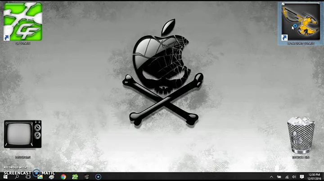This screenshot has width=324, height=181.
Task: Open the green pinned taskbar app
Action: tap(75, 177)
